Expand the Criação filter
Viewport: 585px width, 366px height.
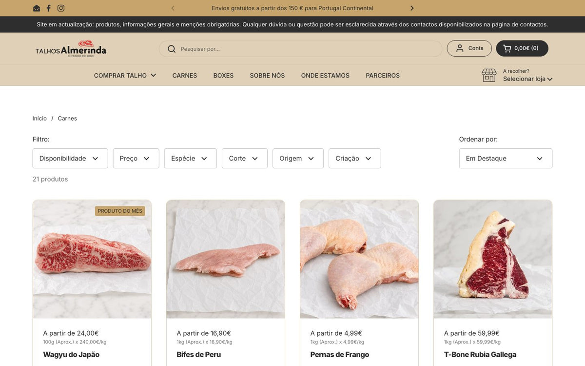(x=355, y=159)
